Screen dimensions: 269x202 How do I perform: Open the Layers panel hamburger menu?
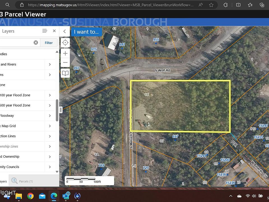[45, 31]
